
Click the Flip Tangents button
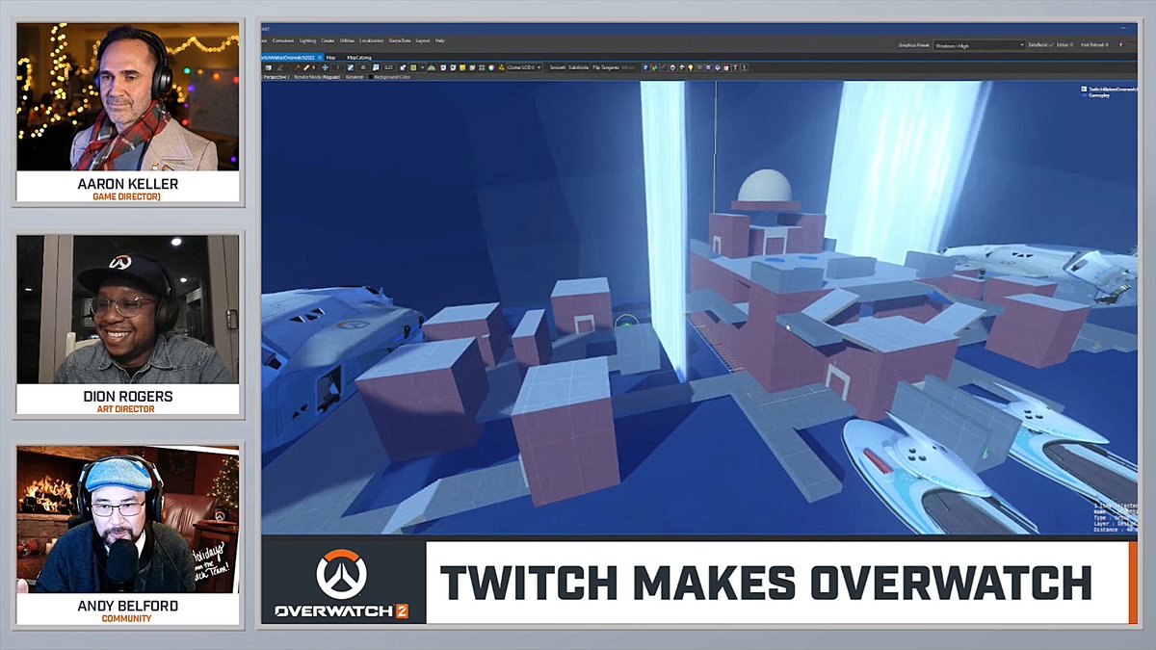click(x=606, y=67)
